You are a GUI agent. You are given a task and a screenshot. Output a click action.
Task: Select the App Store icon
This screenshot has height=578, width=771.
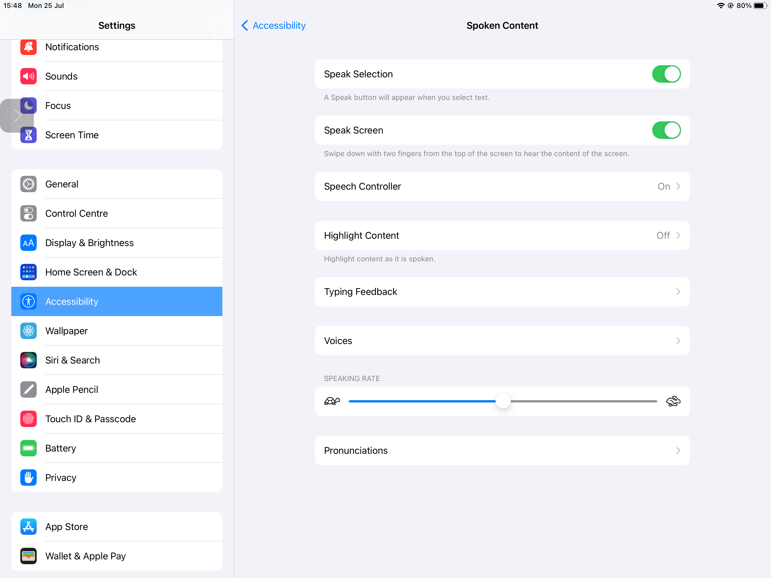(28, 526)
